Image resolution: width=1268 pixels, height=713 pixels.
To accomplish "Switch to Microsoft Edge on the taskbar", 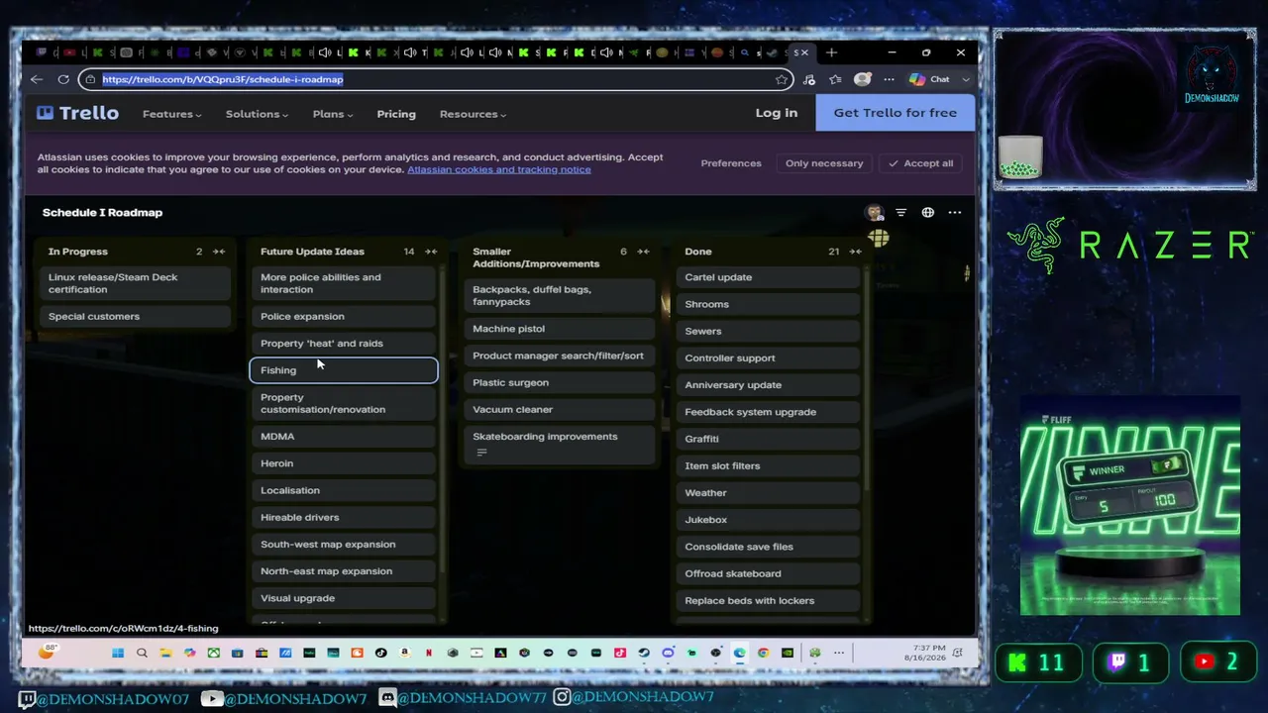I will [739, 653].
